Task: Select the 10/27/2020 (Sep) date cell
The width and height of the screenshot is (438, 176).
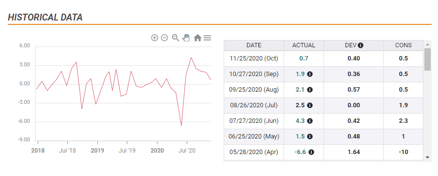Action: pos(254,74)
